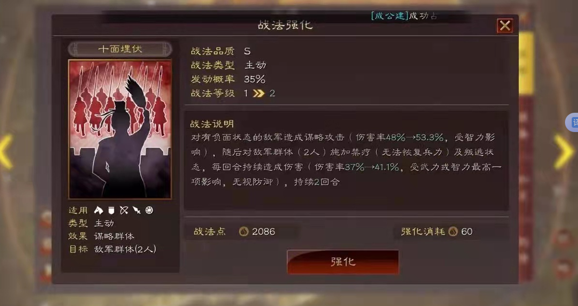578x306 pixels.
Task: Click the 战法点 2086 points field
Action: (241, 232)
